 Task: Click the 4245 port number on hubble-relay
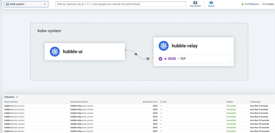(172, 59)
